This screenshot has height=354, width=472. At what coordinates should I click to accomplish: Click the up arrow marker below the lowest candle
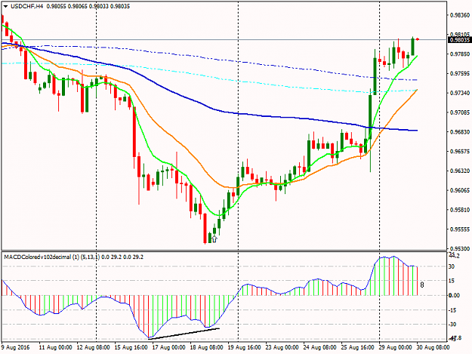(214, 239)
